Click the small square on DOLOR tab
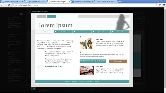The width and height of the screenshot is (166, 93). (74, 32)
